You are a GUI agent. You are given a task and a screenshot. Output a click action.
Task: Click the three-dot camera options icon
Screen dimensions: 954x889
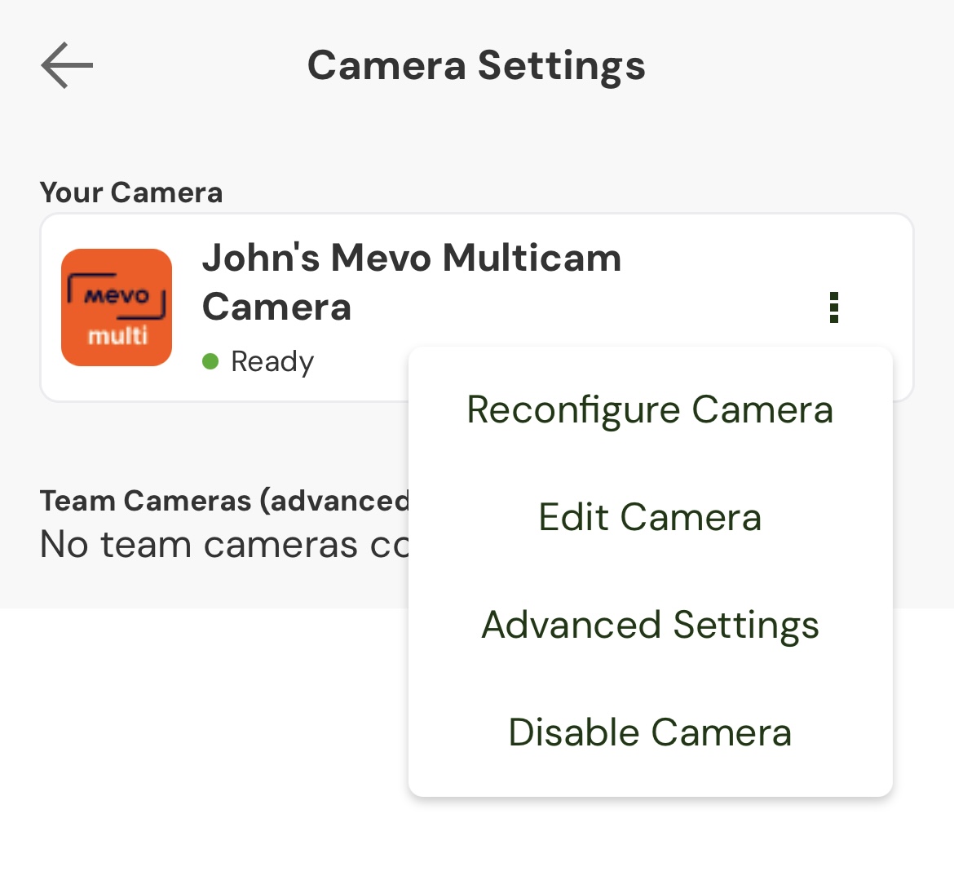coord(834,307)
